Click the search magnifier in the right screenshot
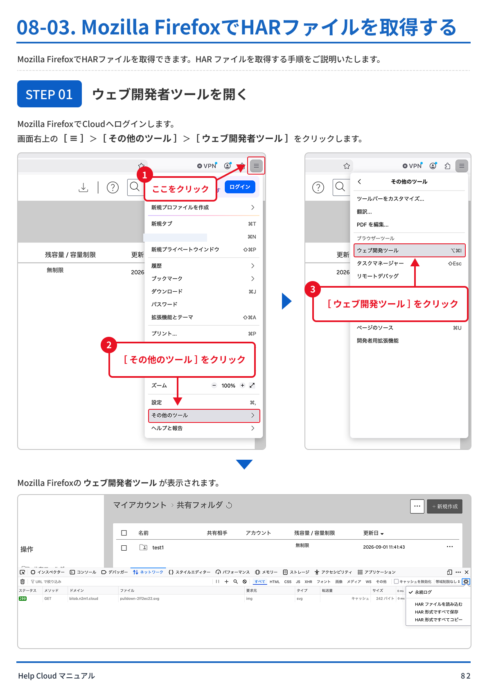The height and width of the screenshot is (690, 487). [x=340, y=187]
